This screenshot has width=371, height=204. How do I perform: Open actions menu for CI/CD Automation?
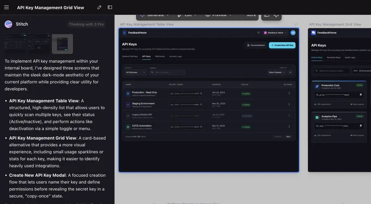(x=289, y=127)
